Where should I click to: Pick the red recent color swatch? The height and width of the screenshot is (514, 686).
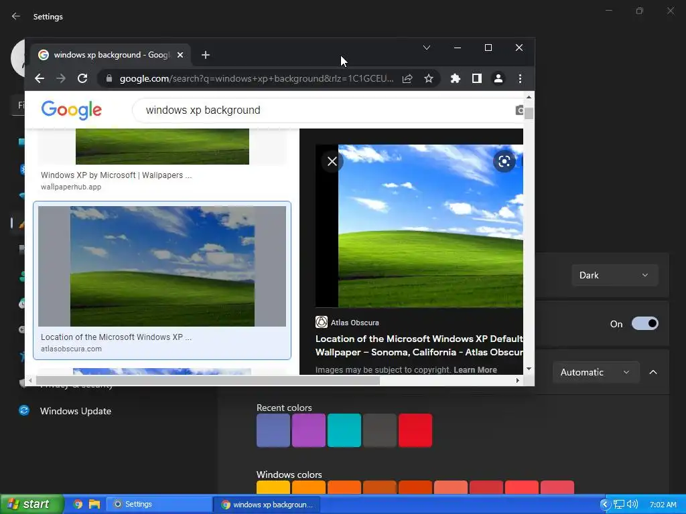pyautogui.click(x=415, y=430)
